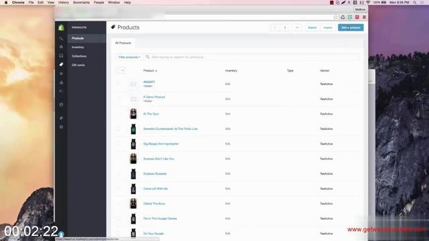
Task: Open the search icon in admin sidebar
Action: click(61, 39)
